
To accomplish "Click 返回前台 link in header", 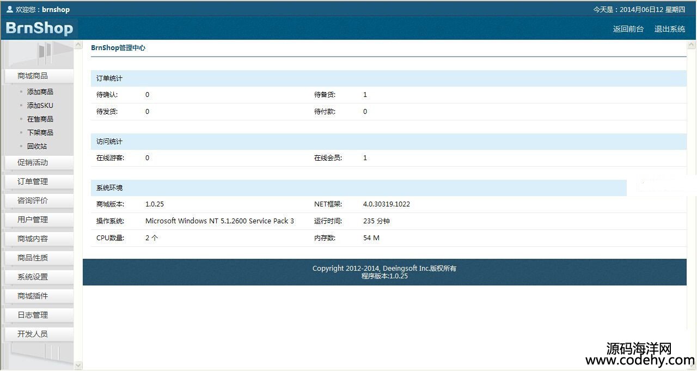I will click(x=628, y=29).
